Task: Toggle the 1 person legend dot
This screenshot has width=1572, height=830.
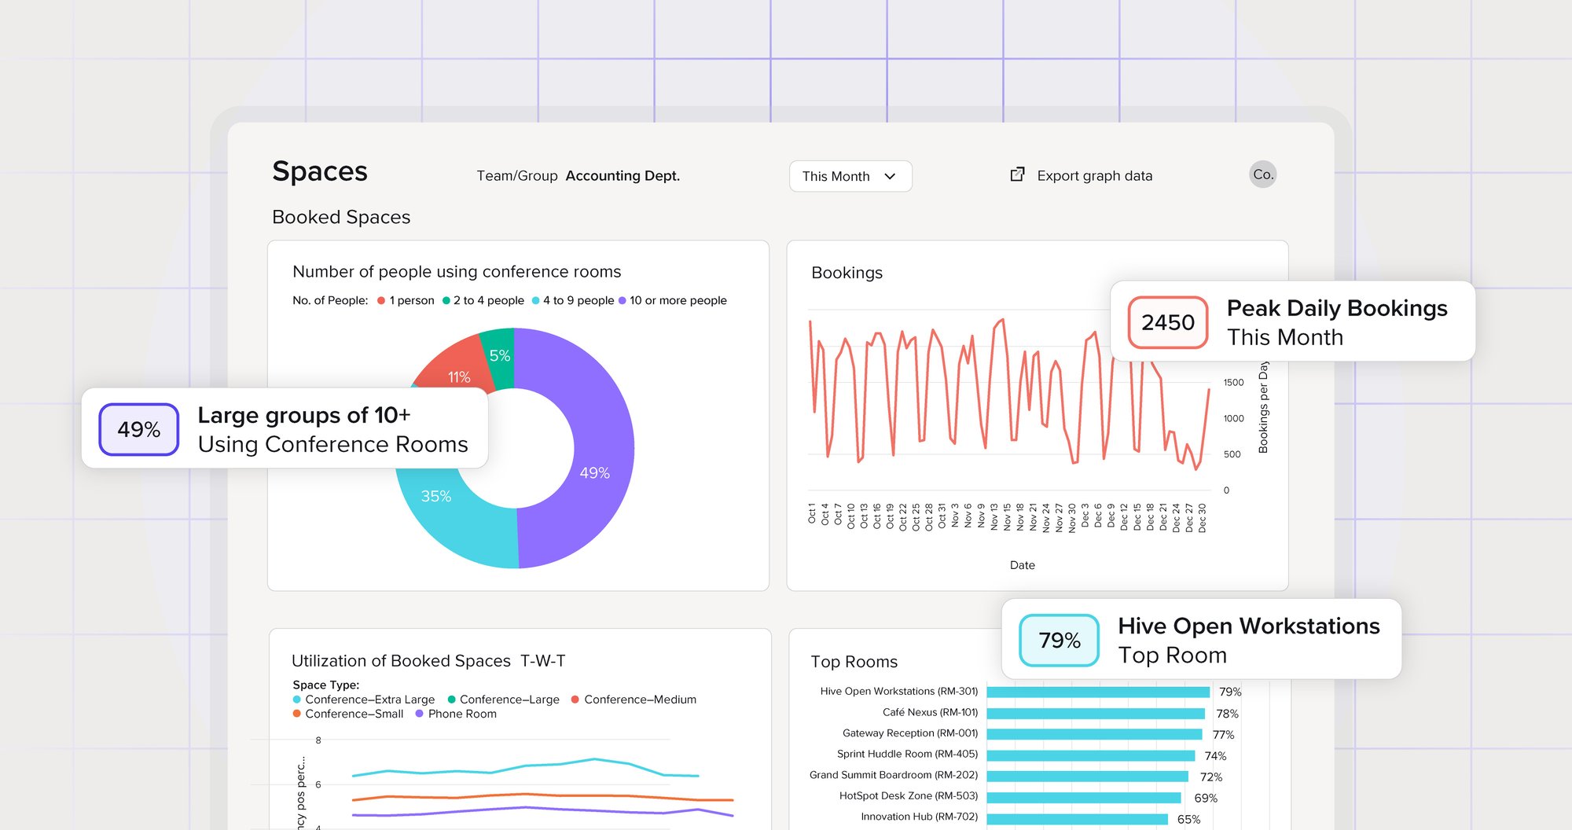Action: [381, 300]
